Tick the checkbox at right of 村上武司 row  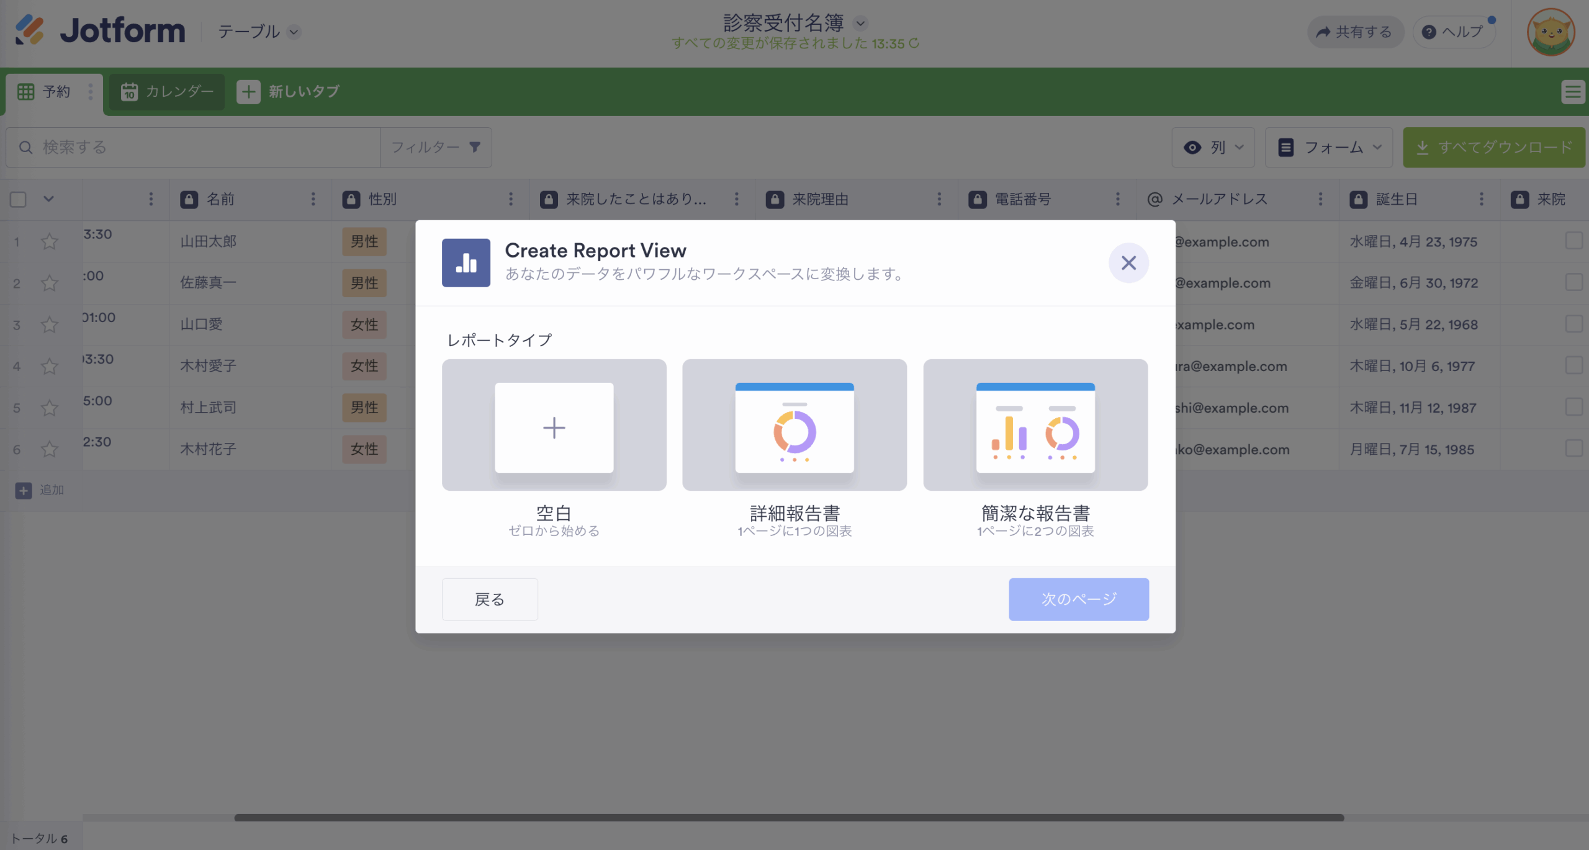(1573, 407)
